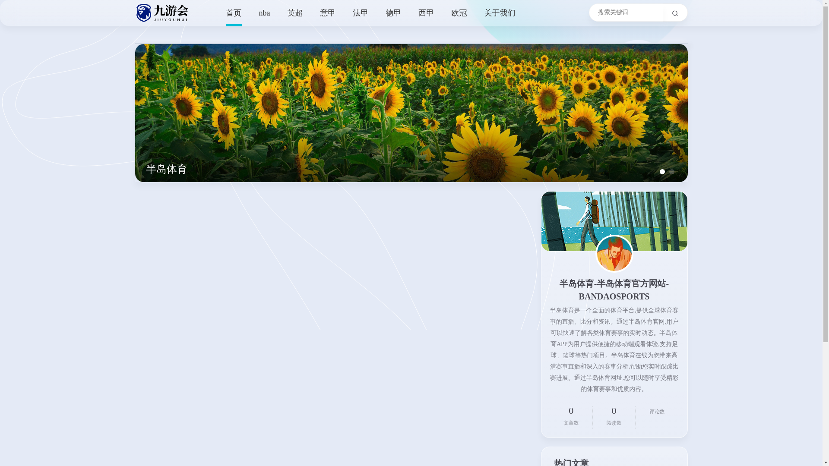829x466 pixels.
Task: Go to the 意甲 section
Action: tap(327, 13)
